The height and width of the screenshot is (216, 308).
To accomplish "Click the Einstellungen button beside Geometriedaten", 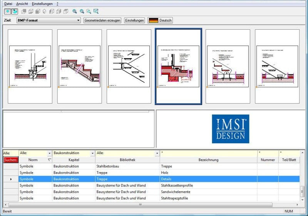I will pos(134,20).
